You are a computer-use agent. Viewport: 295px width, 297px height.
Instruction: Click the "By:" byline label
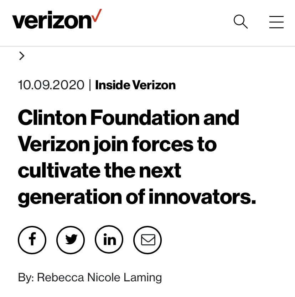(26, 277)
